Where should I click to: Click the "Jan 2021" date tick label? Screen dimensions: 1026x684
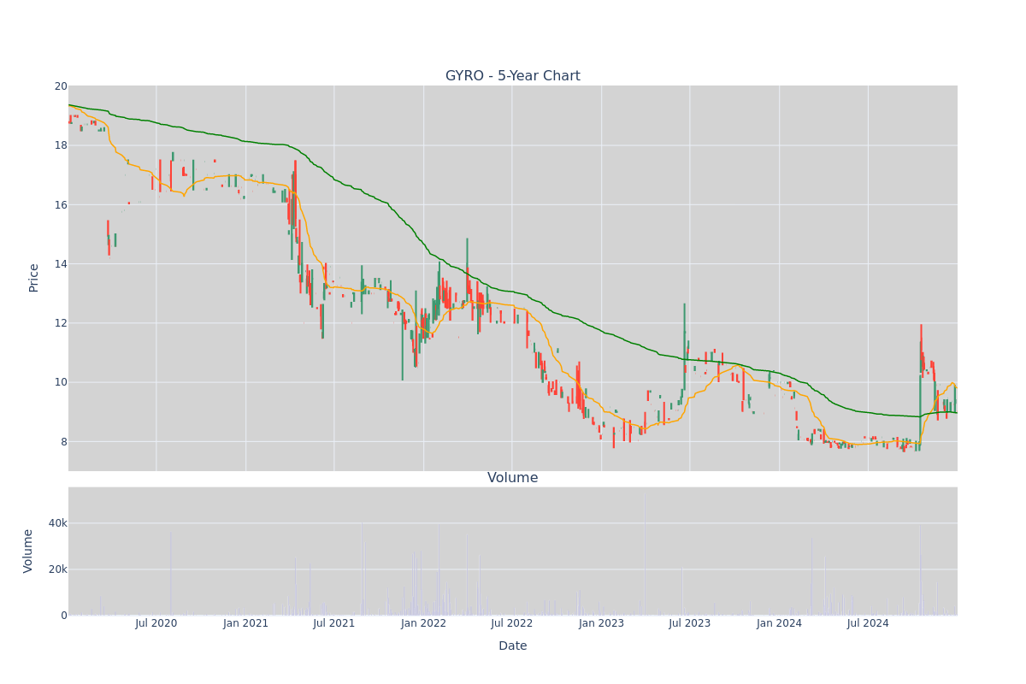245,623
